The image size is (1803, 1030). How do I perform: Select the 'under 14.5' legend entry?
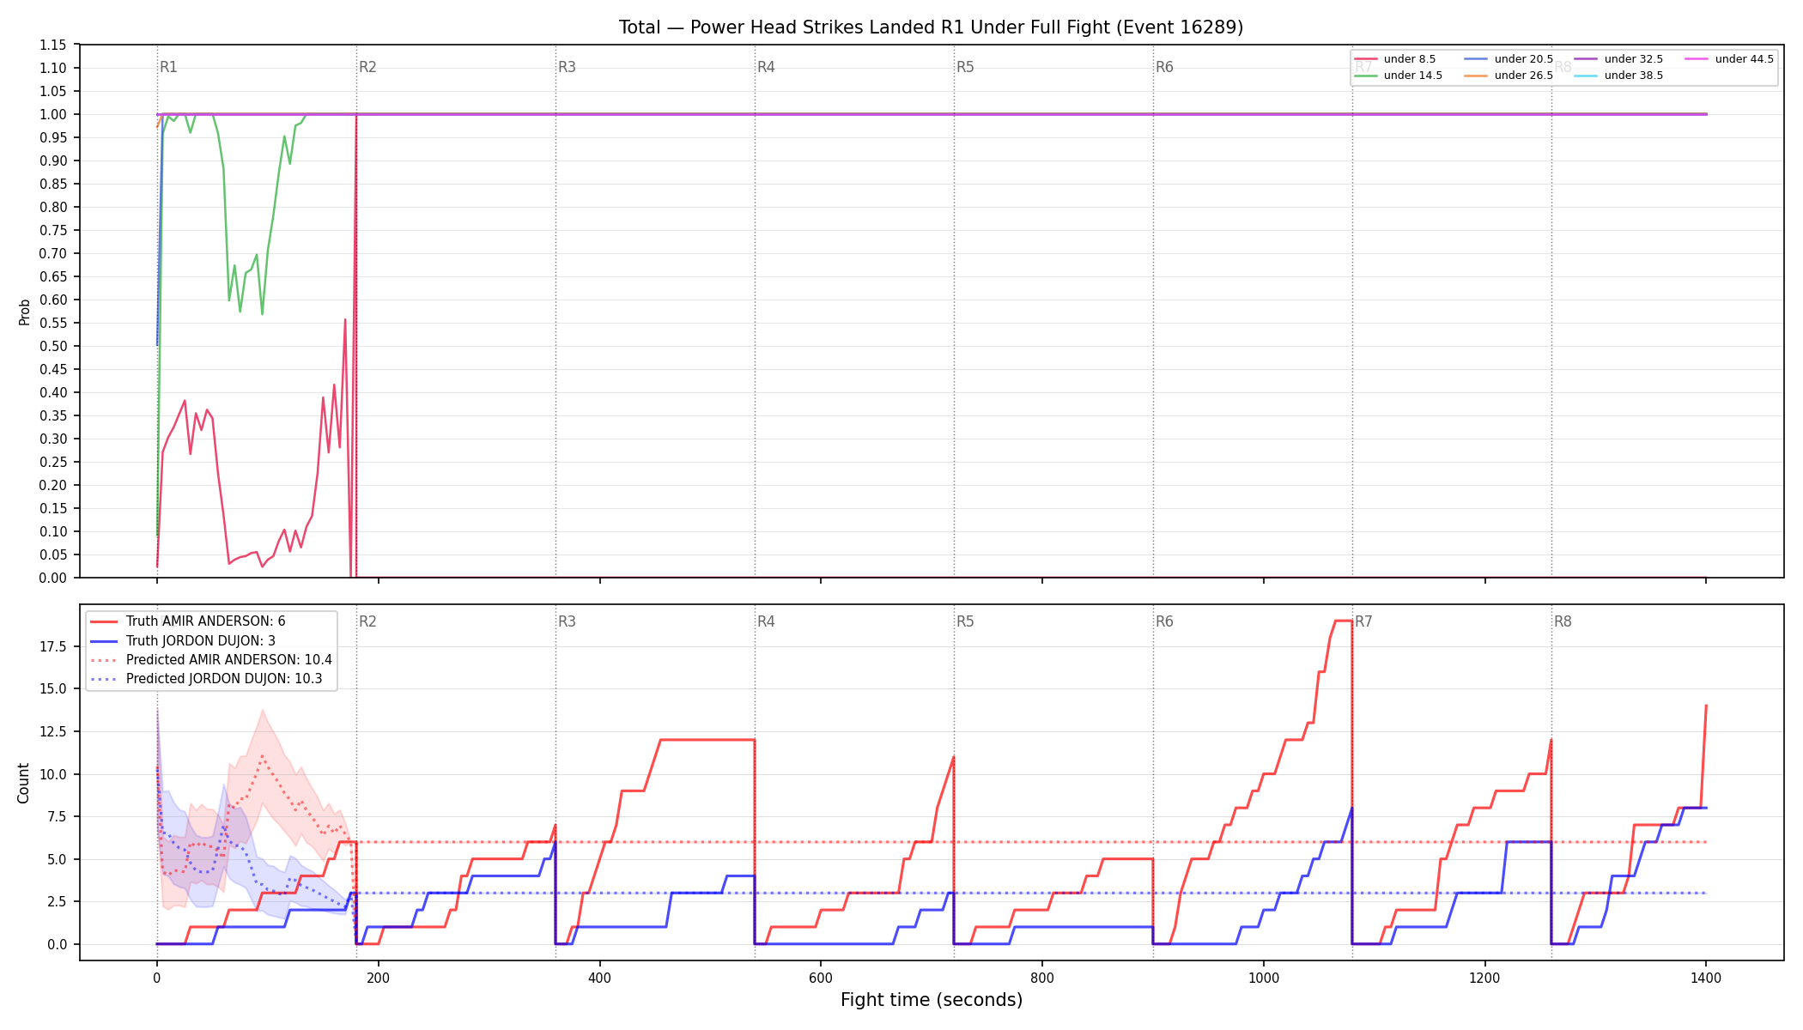(1399, 76)
